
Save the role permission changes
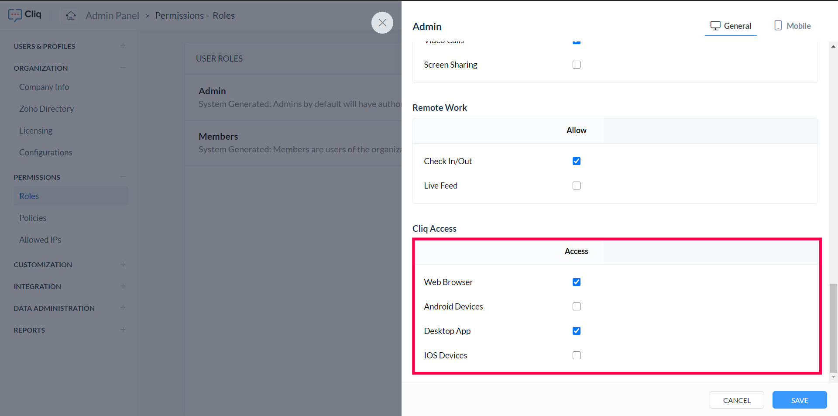pyautogui.click(x=800, y=400)
